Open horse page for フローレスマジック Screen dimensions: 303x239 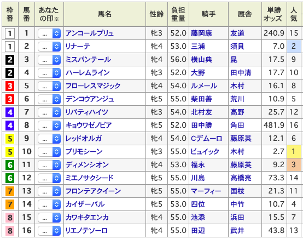pos(93,86)
